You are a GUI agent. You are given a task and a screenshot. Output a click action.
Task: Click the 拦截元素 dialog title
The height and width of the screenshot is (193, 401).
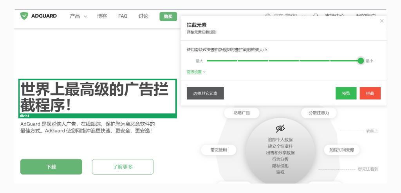(197, 25)
